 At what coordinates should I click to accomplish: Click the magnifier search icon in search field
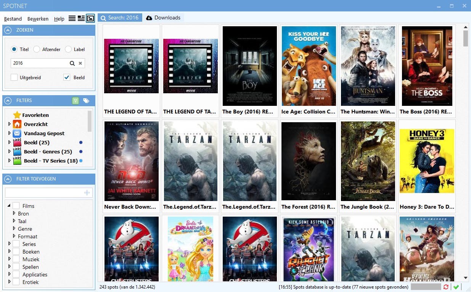[72, 63]
